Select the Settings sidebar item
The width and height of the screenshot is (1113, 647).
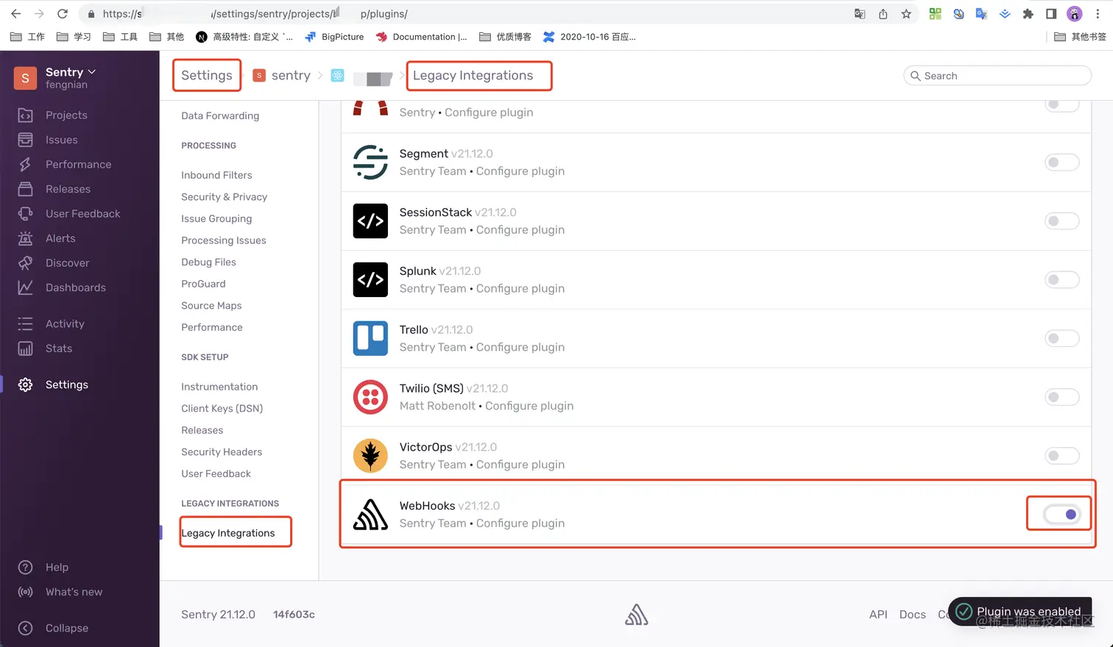click(x=66, y=385)
